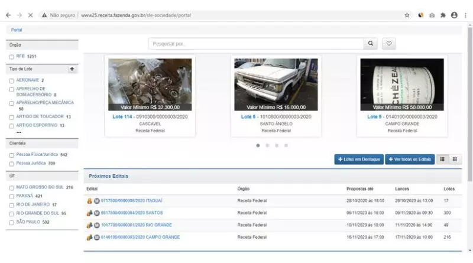This screenshot has width=473, height=263.
Task: Click Lotes em Destaque button
Action: coord(358,160)
